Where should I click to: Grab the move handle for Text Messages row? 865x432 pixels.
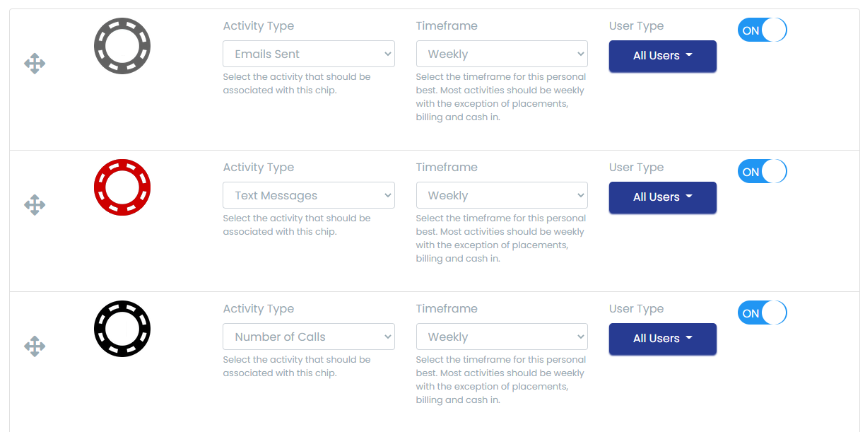[35, 205]
